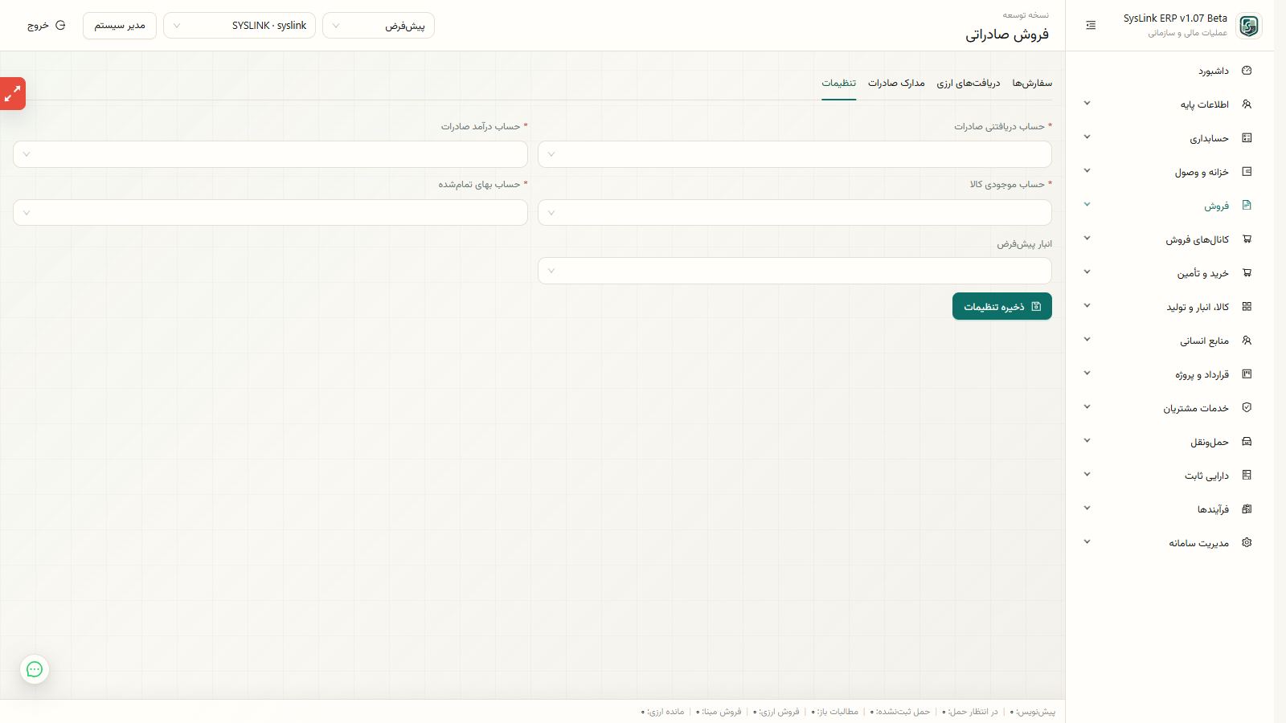Open حساب دریافتنی صادرات dropdown

pos(795,154)
